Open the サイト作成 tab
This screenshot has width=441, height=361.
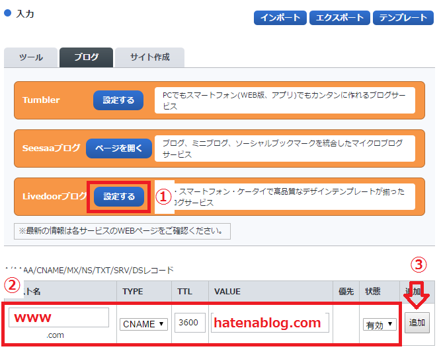[x=149, y=57]
